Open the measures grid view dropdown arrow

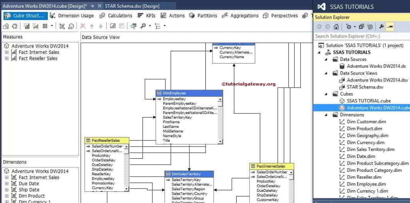pos(52,26)
